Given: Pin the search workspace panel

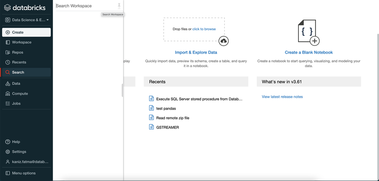Looking at the screenshot, I should click(119, 6).
